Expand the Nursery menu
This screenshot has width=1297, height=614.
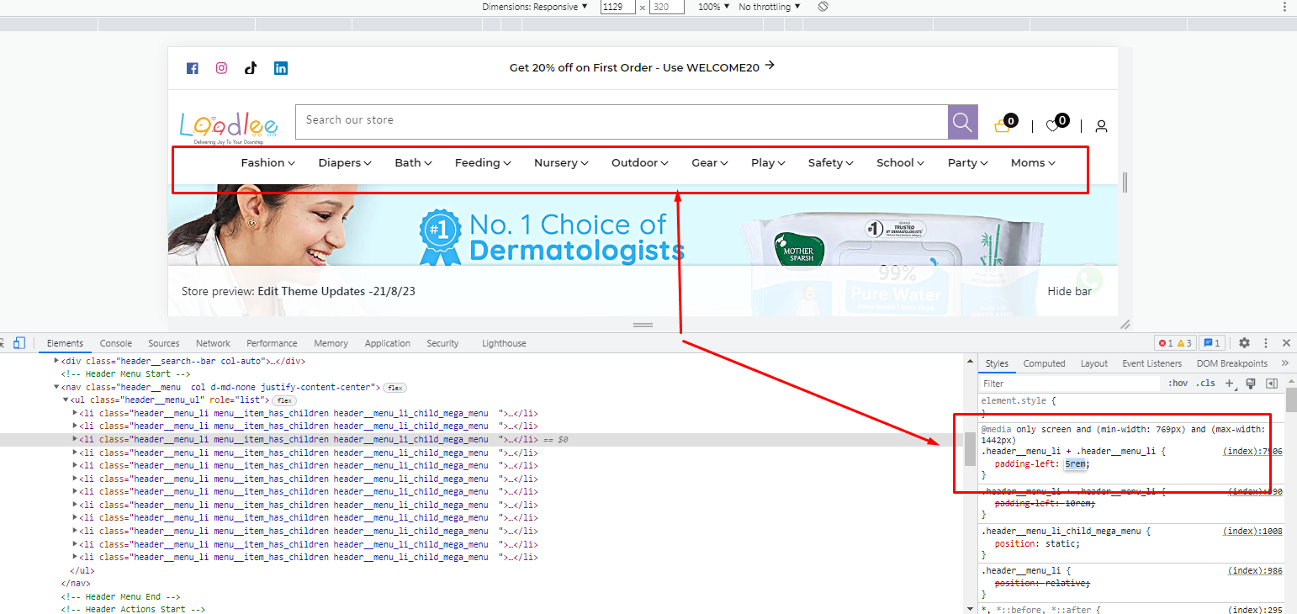[561, 163]
